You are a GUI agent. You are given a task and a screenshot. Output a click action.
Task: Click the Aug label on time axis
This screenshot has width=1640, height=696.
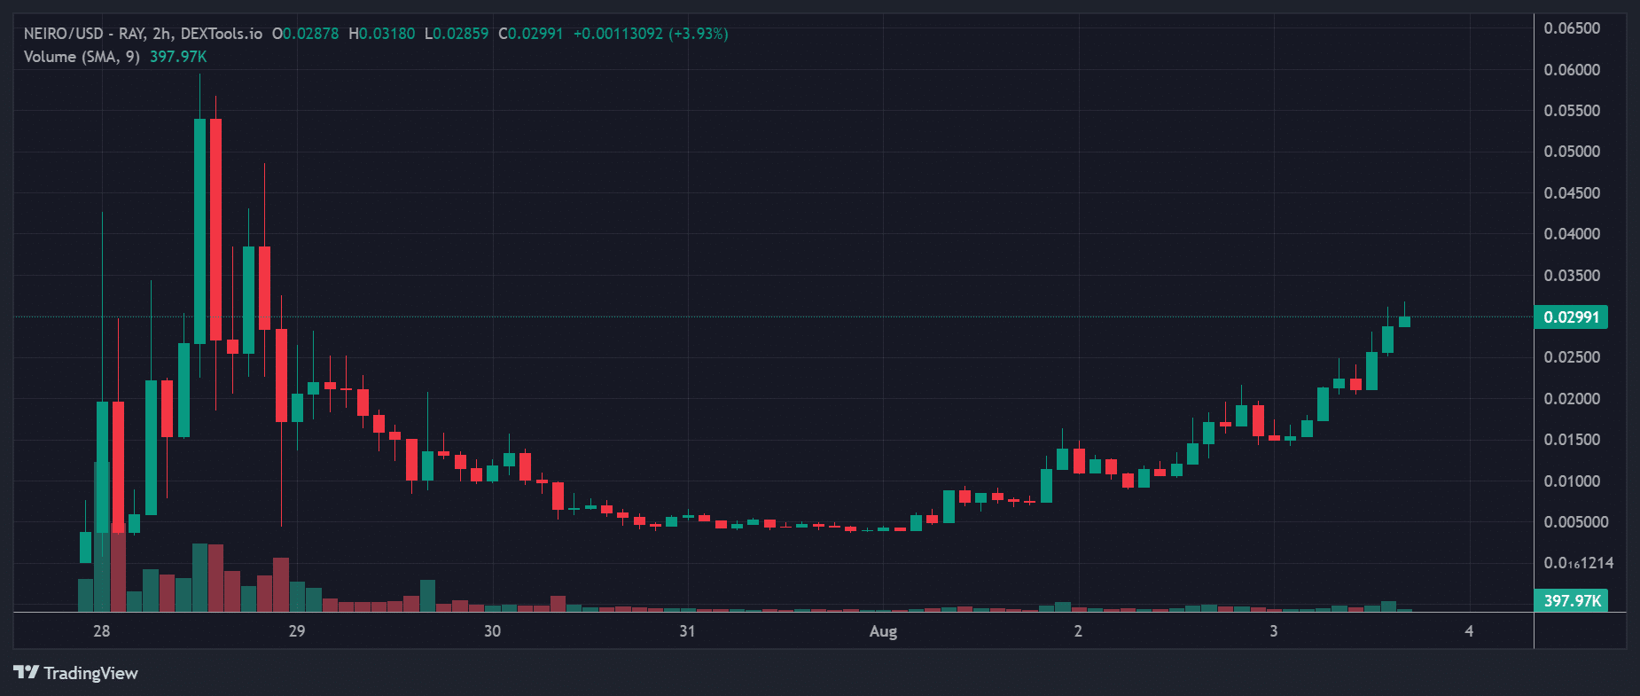click(x=883, y=631)
